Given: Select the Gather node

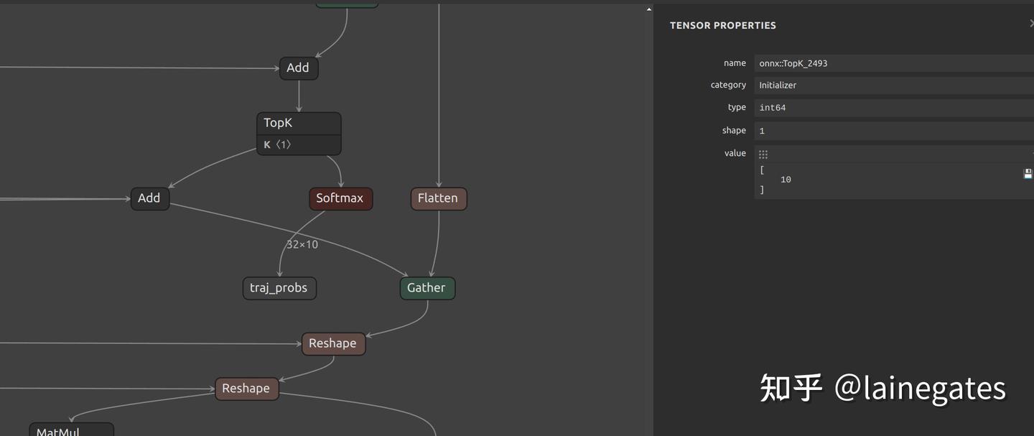Looking at the screenshot, I should point(427,287).
